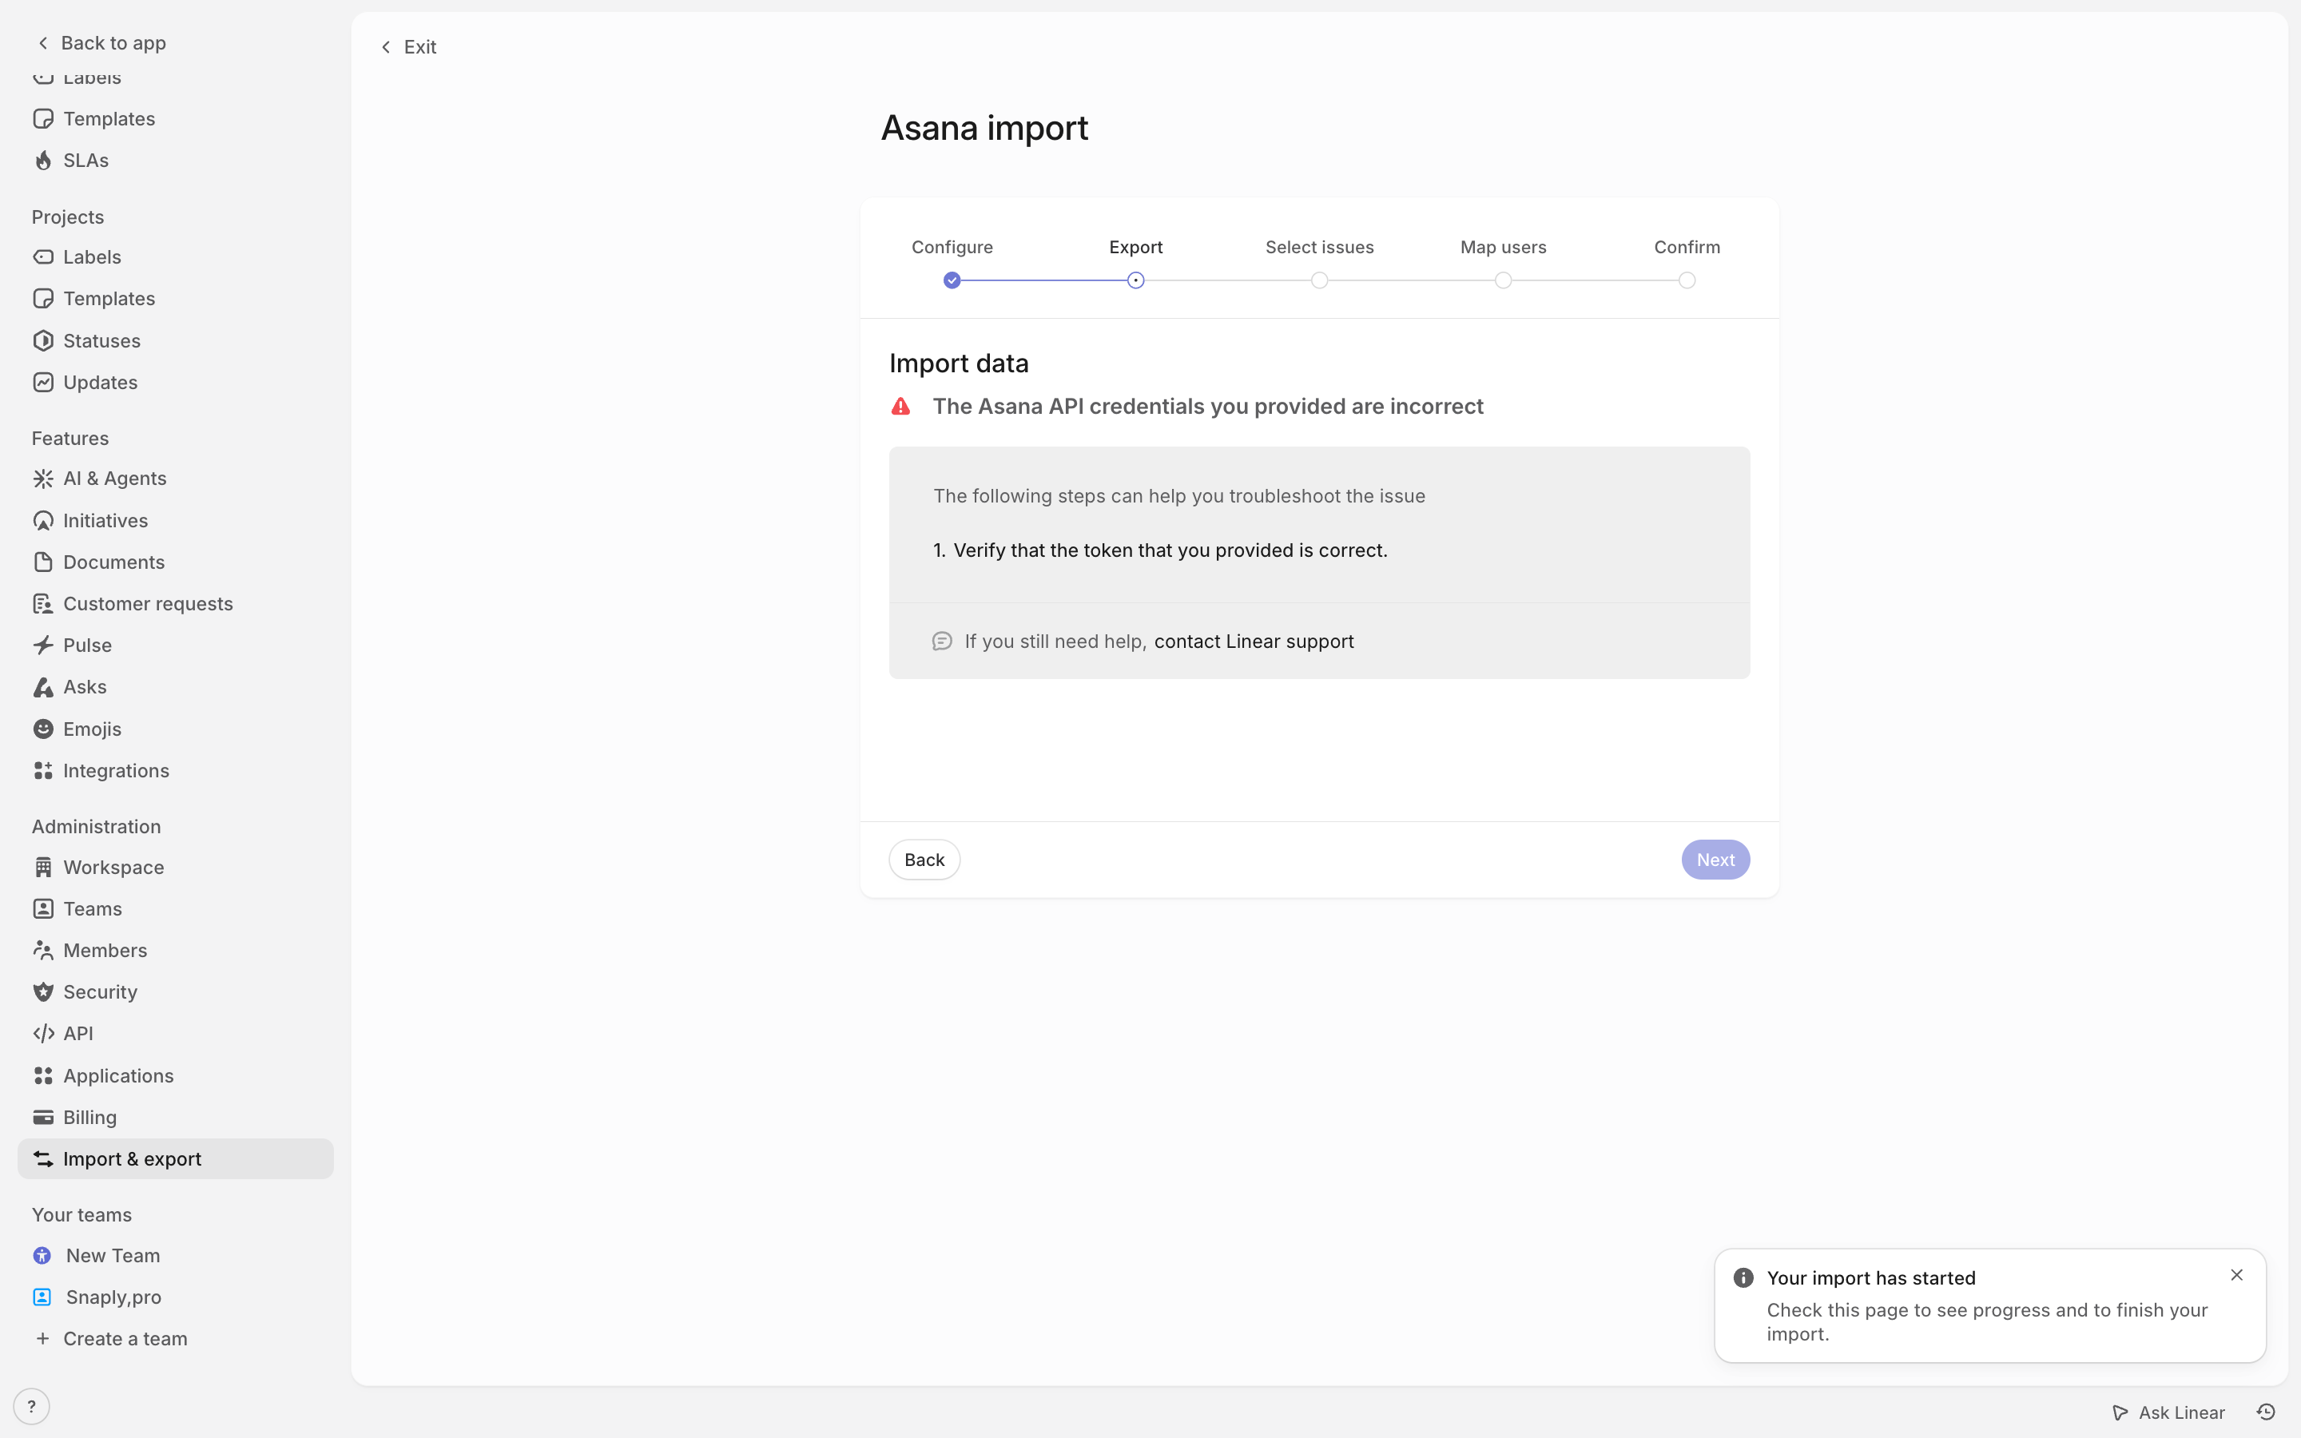Click the Workspace building icon

pos(43,868)
